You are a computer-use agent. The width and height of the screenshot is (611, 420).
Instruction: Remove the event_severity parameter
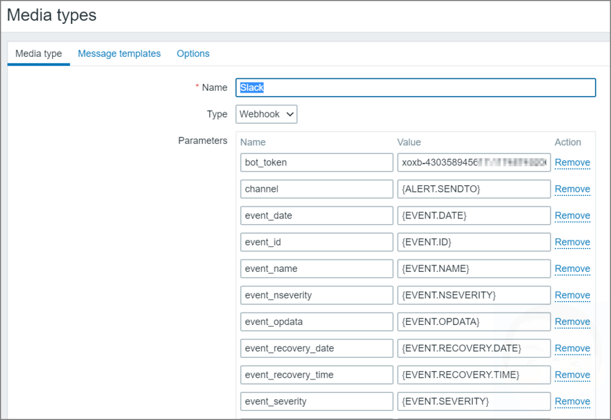[572, 401]
